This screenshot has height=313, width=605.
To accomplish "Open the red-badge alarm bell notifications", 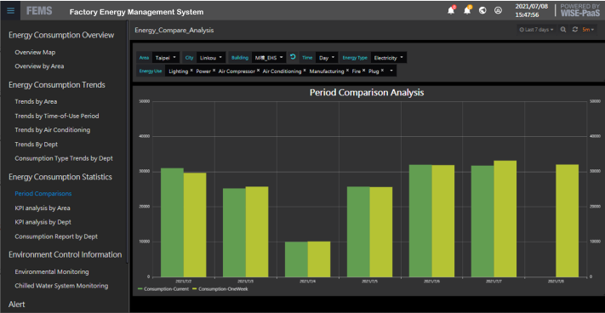I will (x=451, y=10).
